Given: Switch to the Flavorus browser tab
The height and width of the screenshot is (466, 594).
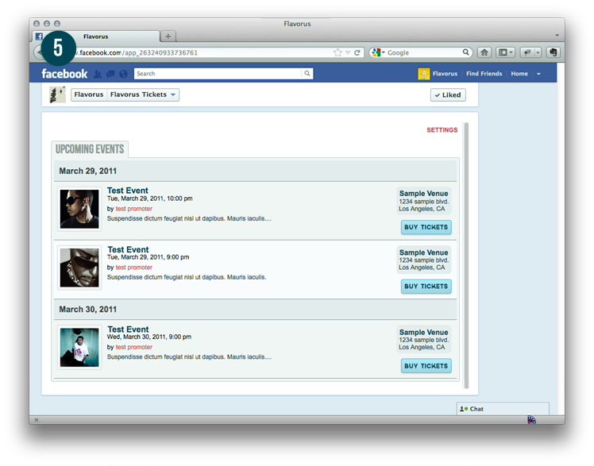Looking at the screenshot, I should tap(96, 37).
